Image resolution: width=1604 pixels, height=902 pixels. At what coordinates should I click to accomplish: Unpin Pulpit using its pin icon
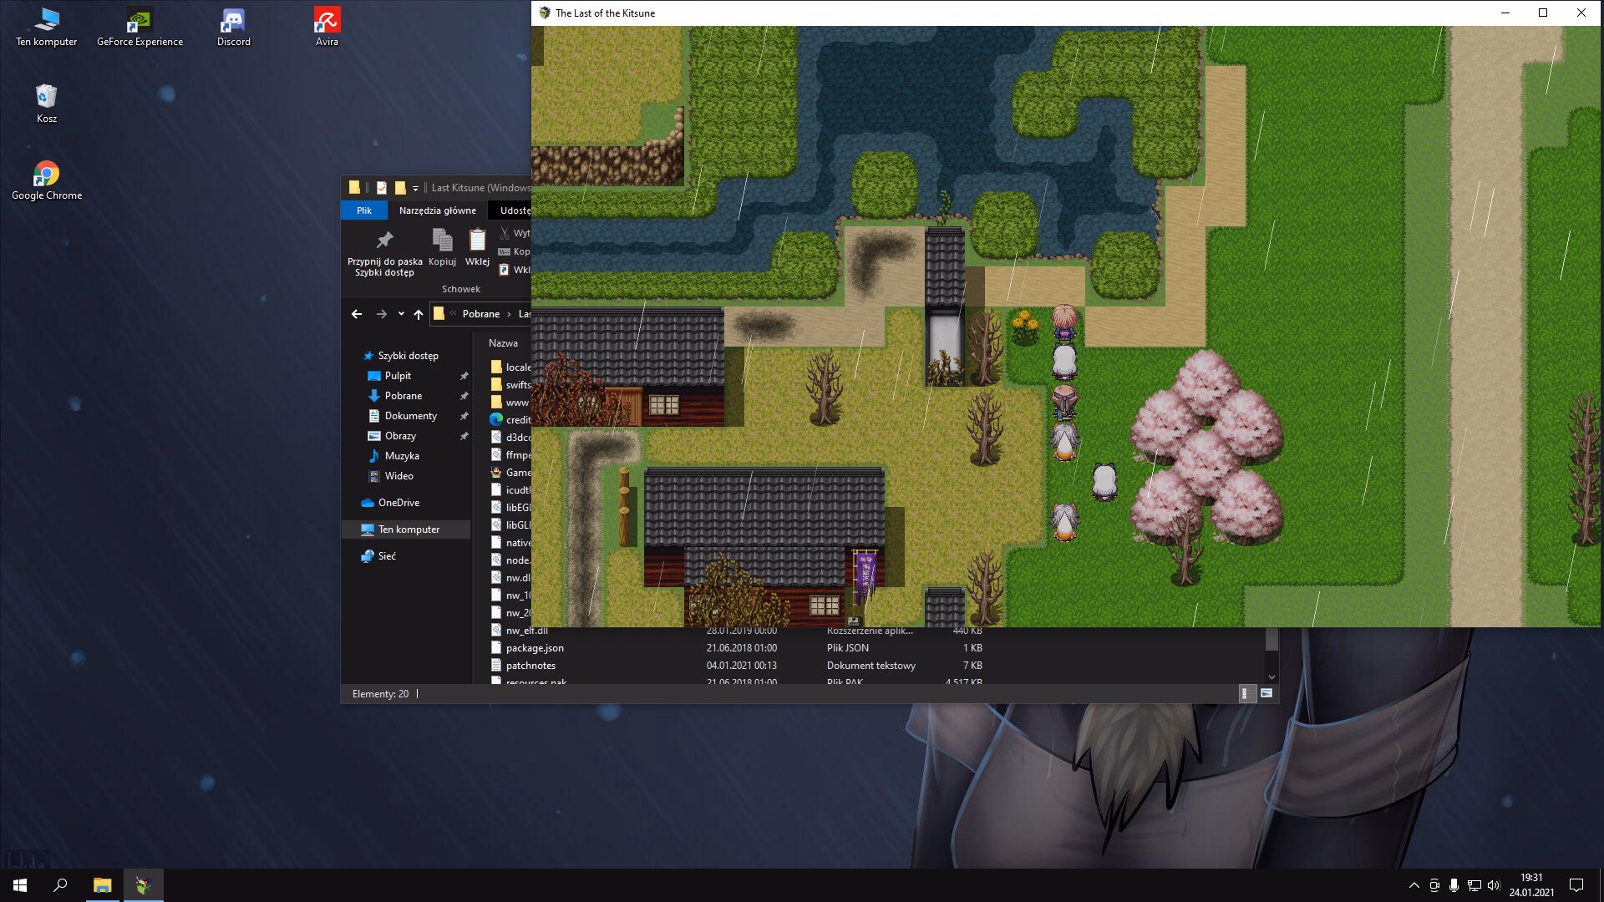464,376
